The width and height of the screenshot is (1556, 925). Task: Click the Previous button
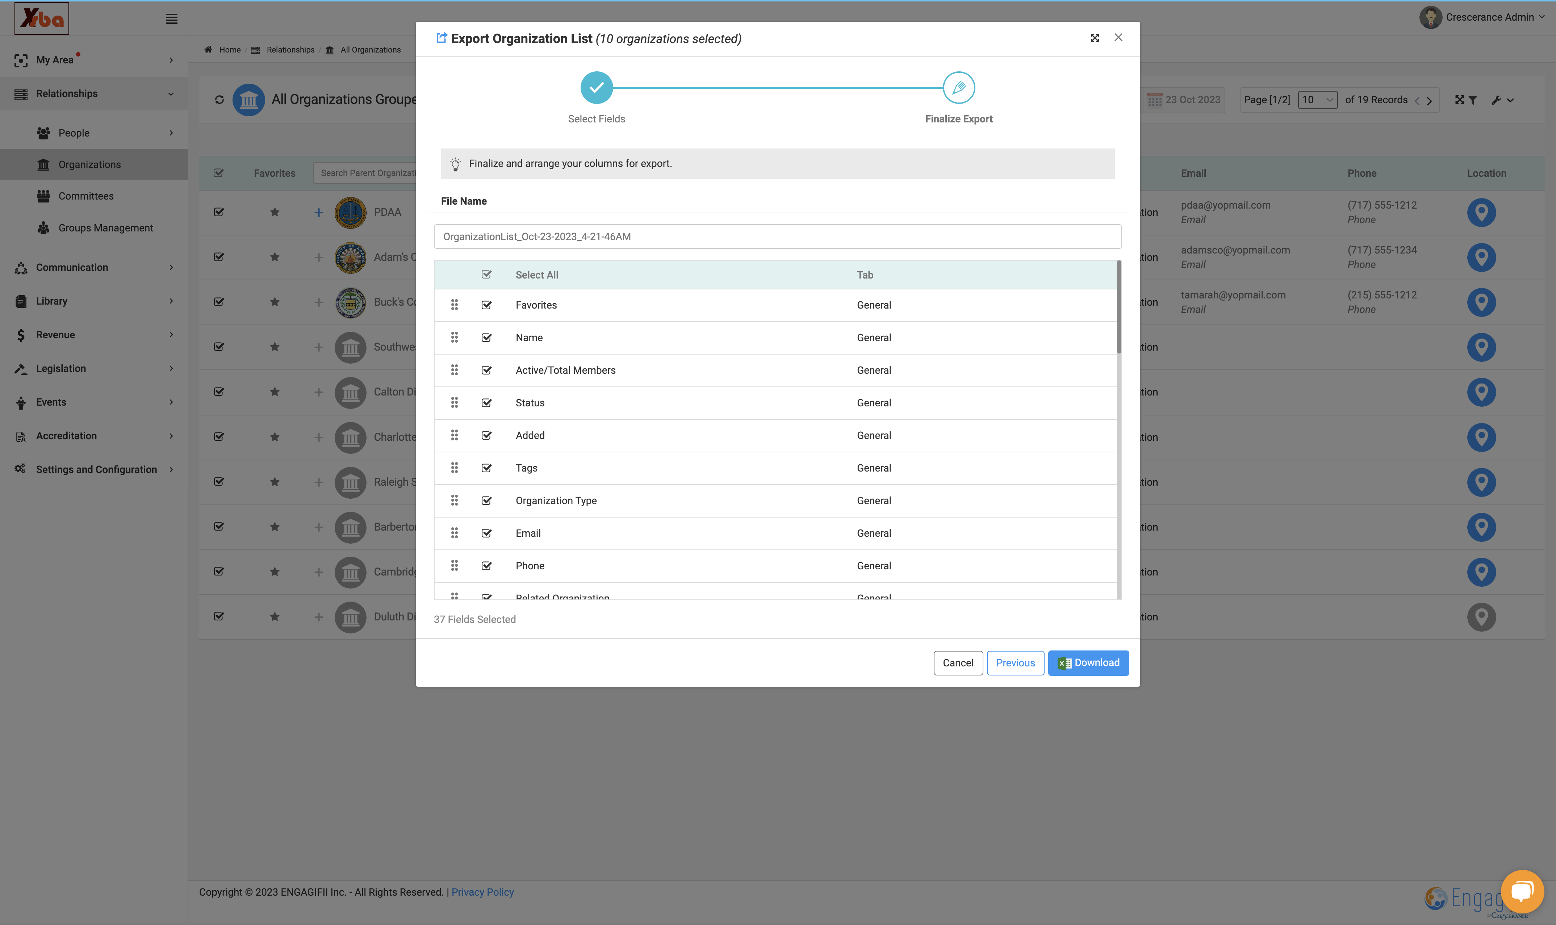point(1015,662)
